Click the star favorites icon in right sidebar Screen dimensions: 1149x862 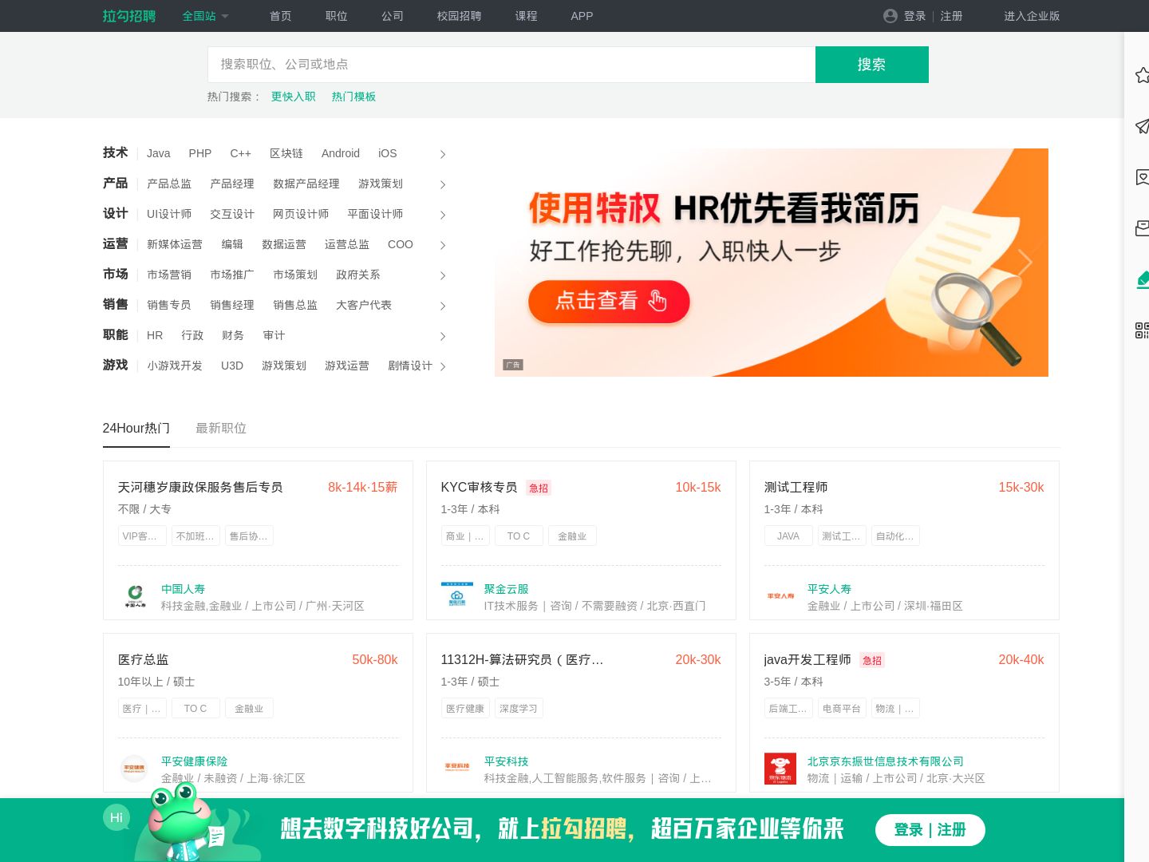[1142, 75]
